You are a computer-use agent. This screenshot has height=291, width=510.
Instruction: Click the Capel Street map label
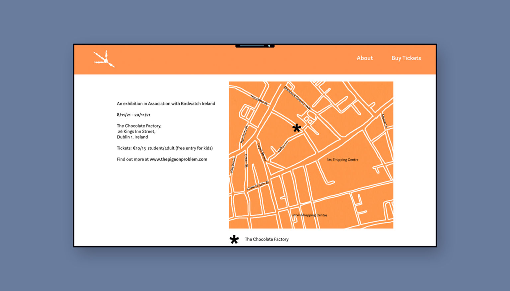coord(262,152)
